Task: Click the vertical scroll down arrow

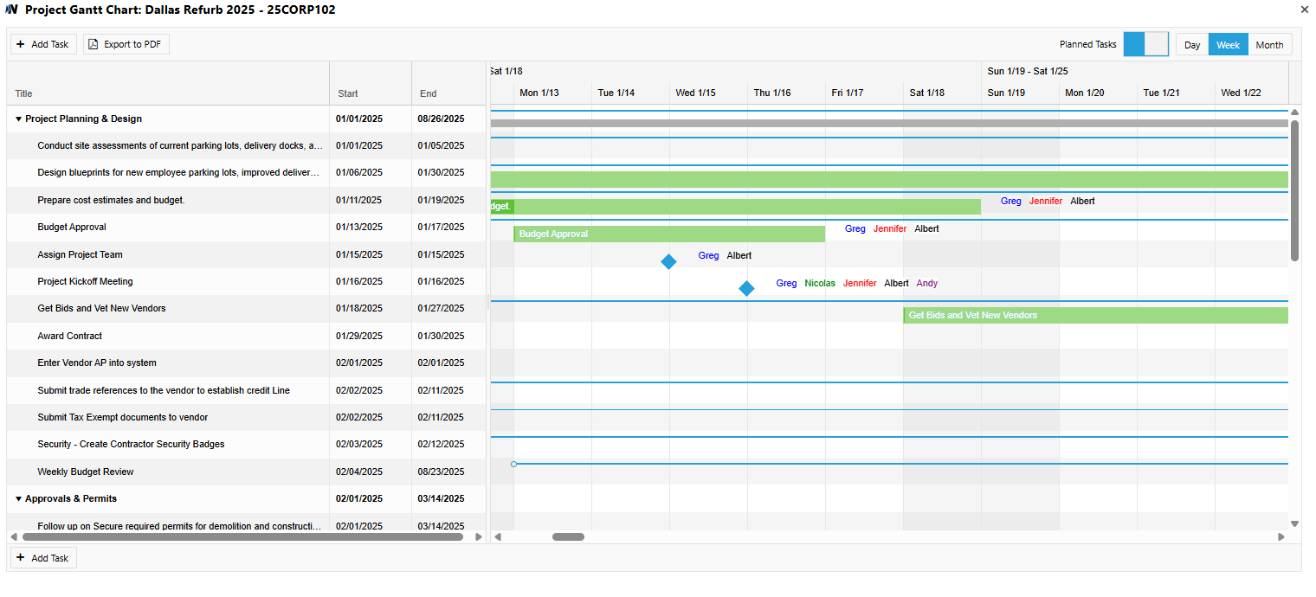Action: pyautogui.click(x=1294, y=523)
